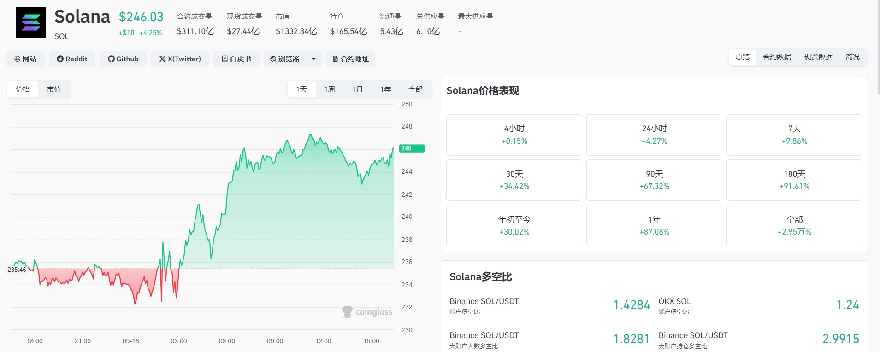The image size is (880, 352).
Task: Click the 90天 performance card
Action: (654, 180)
